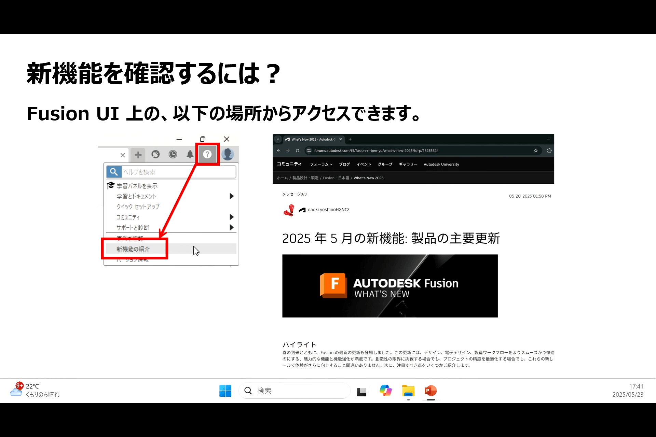Click the Autodesk Fusion What's New banner
656x437 pixels.
tap(390, 286)
